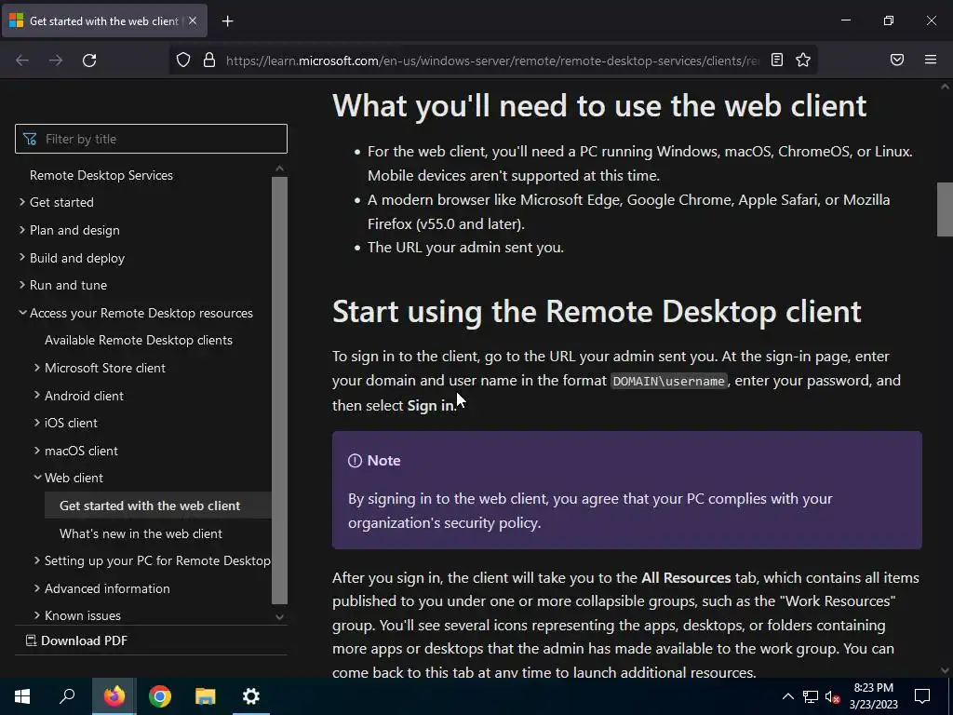Click the URL address bar

(x=492, y=61)
